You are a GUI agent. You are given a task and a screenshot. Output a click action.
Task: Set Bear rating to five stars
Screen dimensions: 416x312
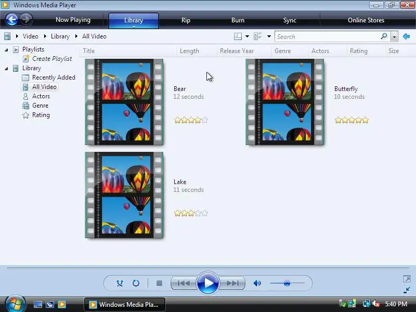click(204, 120)
